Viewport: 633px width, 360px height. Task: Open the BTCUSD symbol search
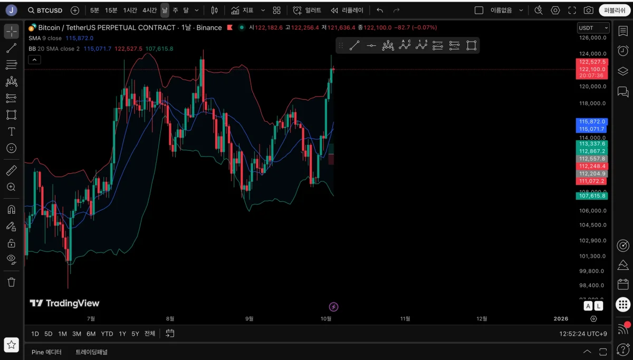[45, 11]
